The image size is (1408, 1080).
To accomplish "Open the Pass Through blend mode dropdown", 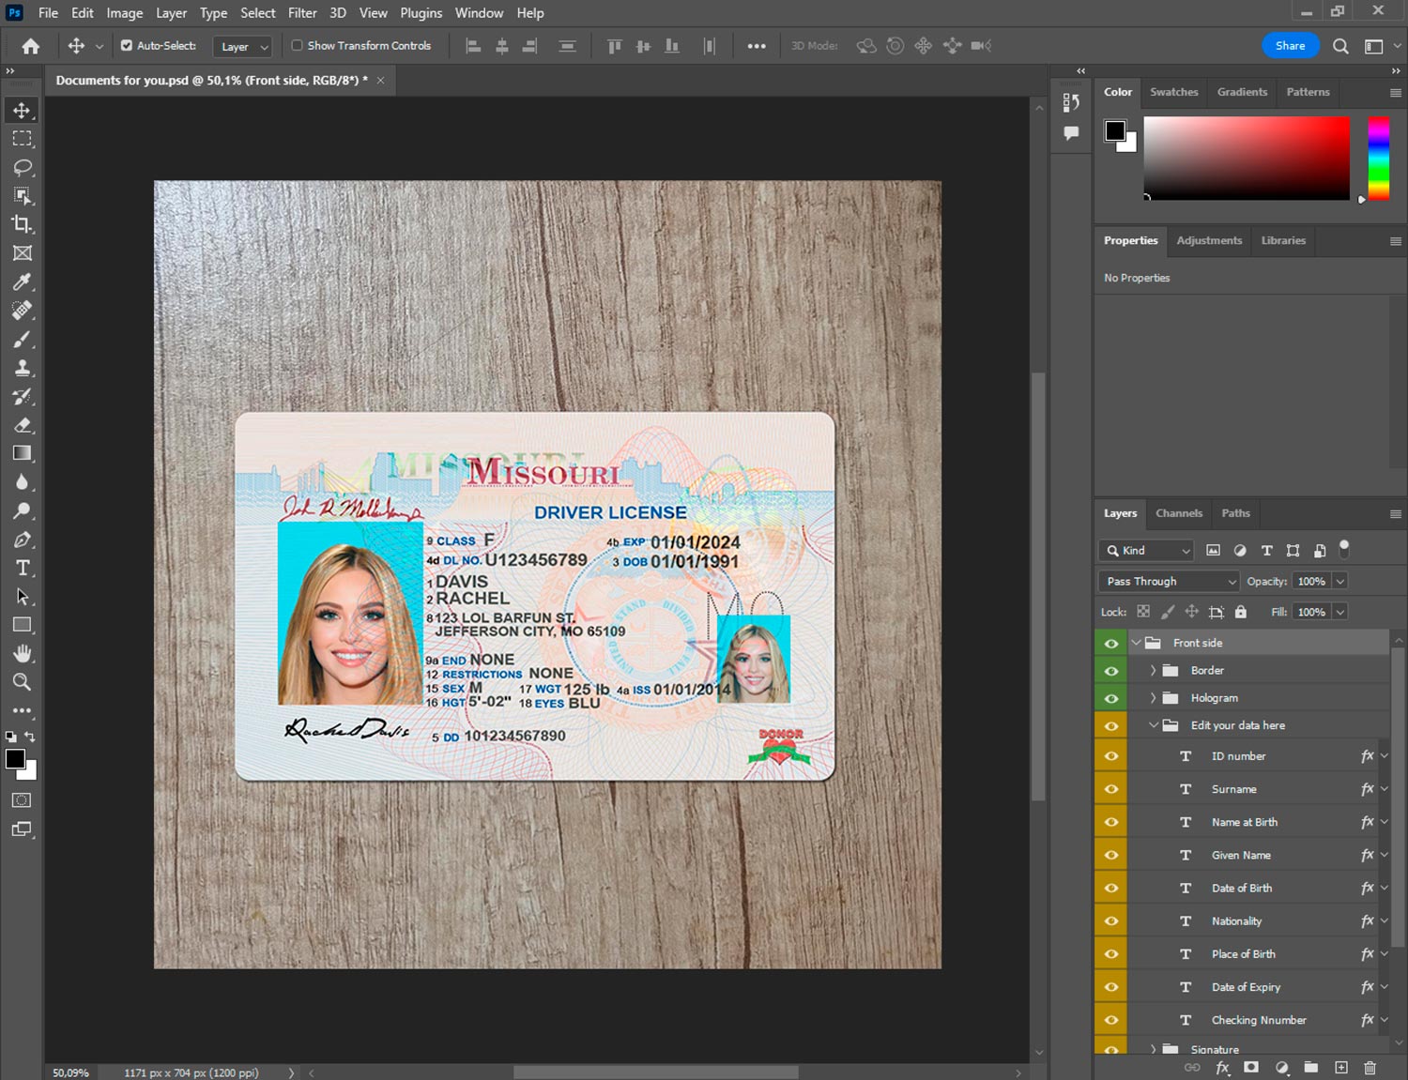I will (1169, 582).
